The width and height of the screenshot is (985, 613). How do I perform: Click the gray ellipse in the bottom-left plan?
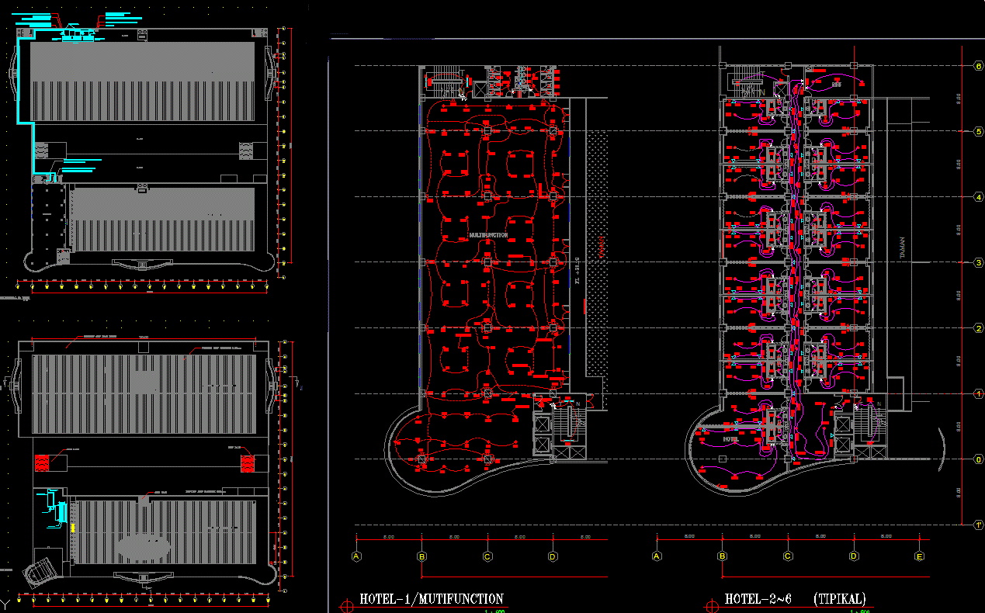143,546
